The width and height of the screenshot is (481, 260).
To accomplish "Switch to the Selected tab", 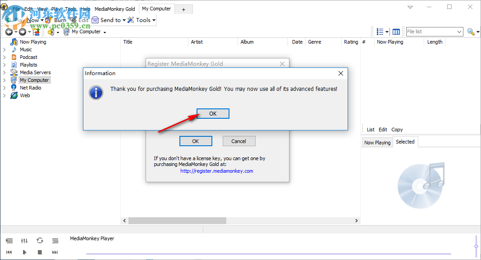I will (x=405, y=142).
